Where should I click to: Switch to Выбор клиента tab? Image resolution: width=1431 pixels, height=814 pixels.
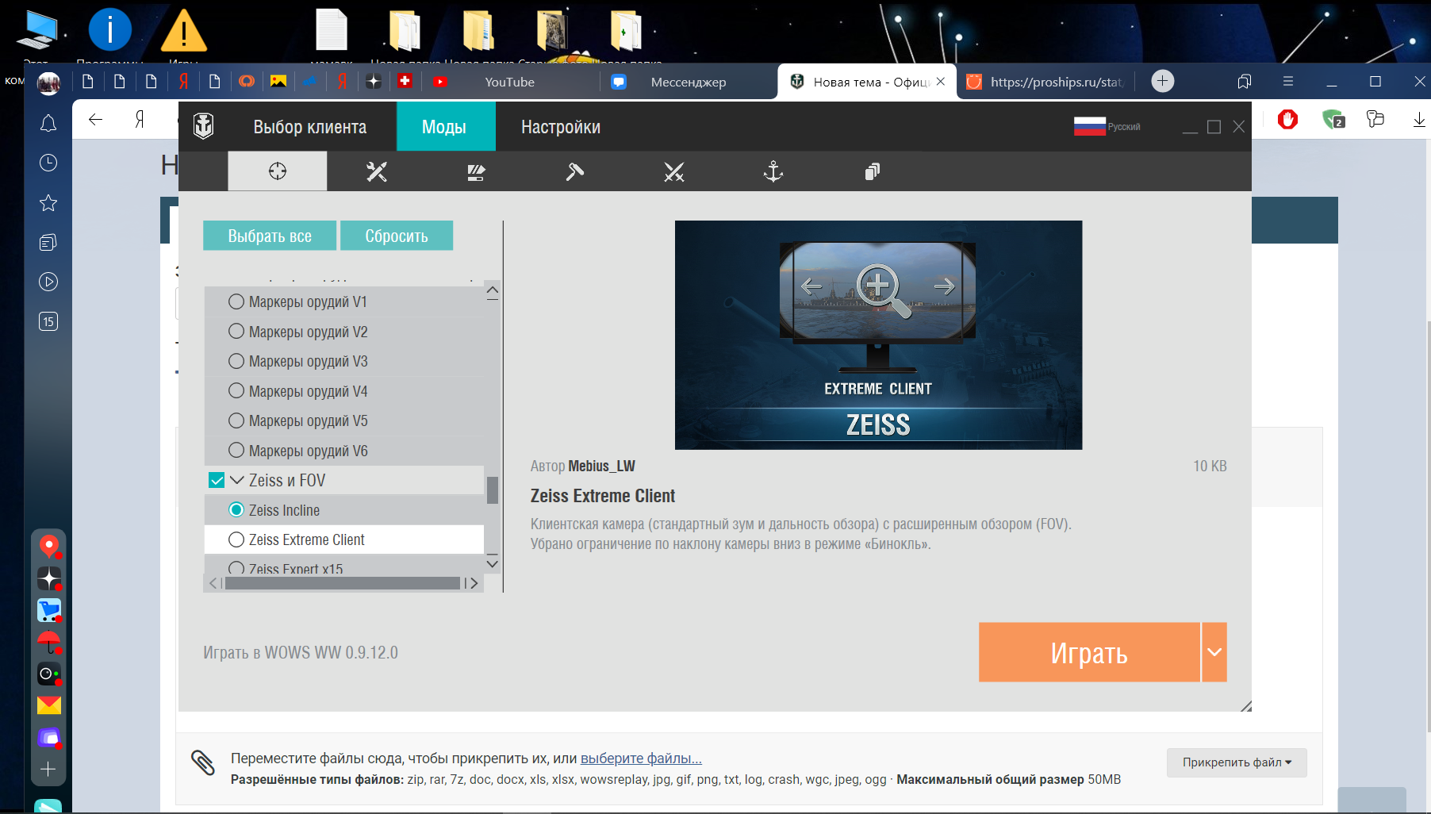pos(310,127)
